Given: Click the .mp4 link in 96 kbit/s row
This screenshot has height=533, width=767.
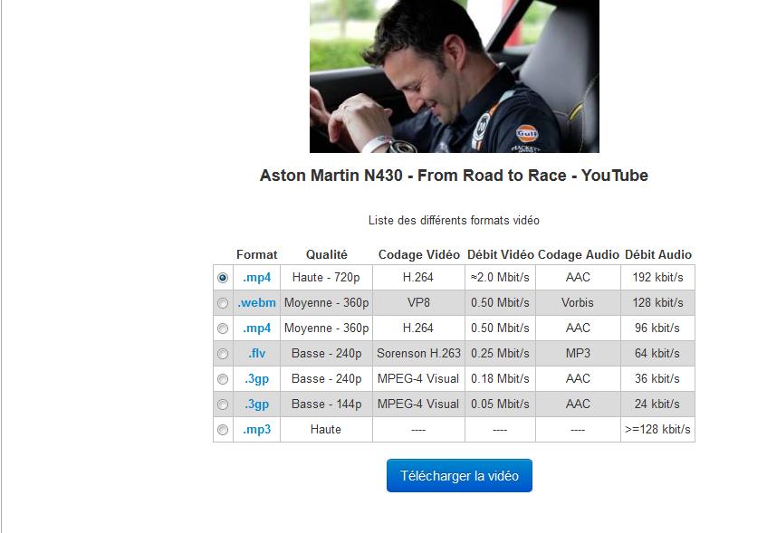Looking at the screenshot, I should (257, 328).
